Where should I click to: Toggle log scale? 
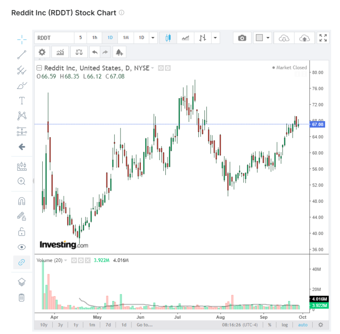[285, 325]
